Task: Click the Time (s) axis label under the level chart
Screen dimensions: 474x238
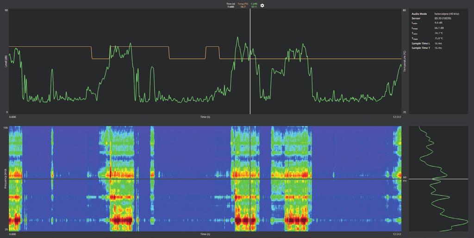Action: click(205, 117)
